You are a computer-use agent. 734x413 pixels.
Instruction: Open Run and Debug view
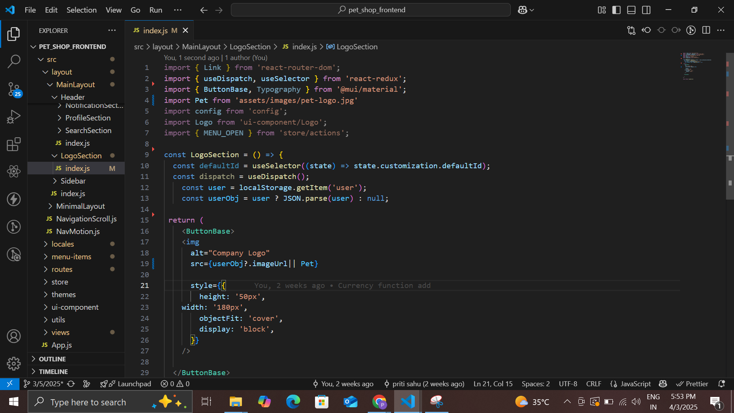(14, 117)
